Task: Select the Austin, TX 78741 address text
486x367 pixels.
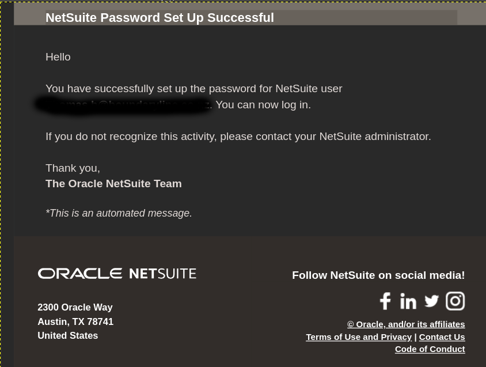Action: (x=75, y=321)
